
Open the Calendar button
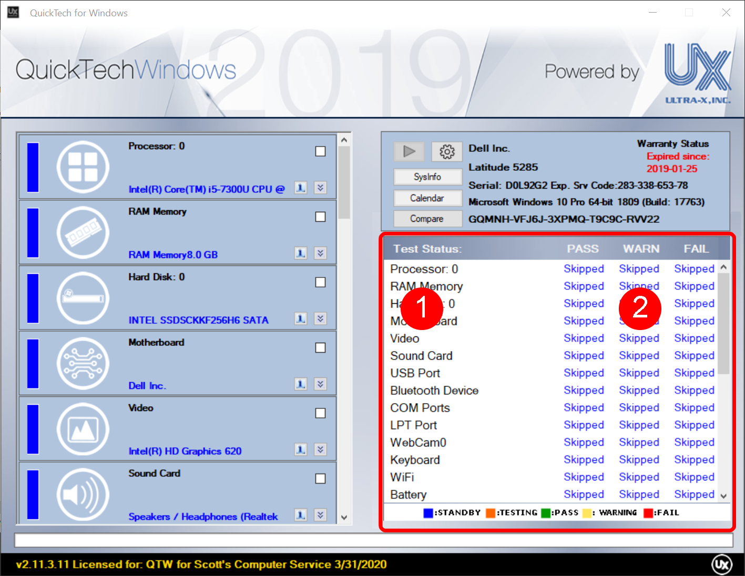pyautogui.click(x=427, y=198)
